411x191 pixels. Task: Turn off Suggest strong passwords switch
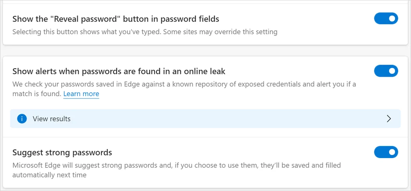pyautogui.click(x=386, y=152)
